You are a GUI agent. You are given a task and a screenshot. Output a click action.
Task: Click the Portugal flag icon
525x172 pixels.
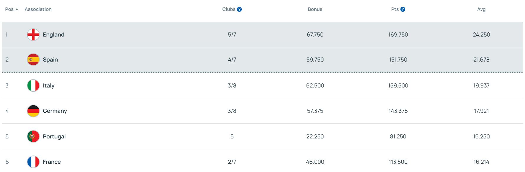tap(33, 137)
